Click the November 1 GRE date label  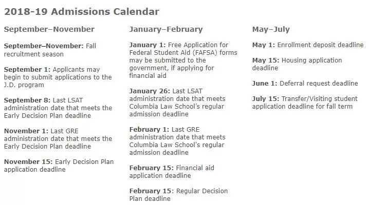click(26, 131)
